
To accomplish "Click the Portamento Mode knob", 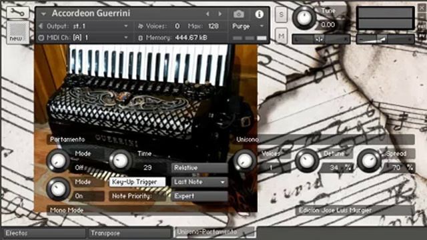I will [x=58, y=161].
